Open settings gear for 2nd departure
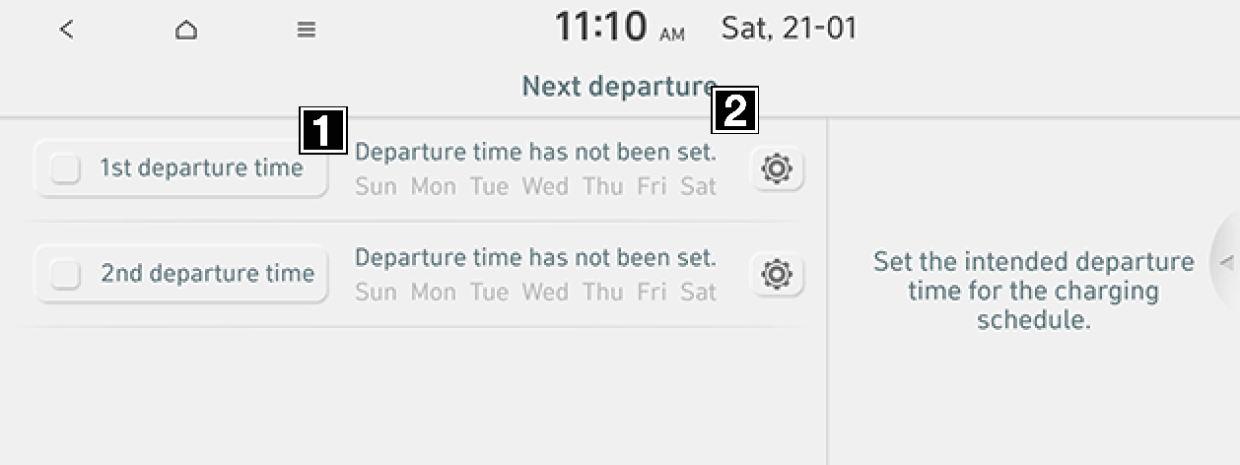The height and width of the screenshot is (465, 1240). point(777,274)
